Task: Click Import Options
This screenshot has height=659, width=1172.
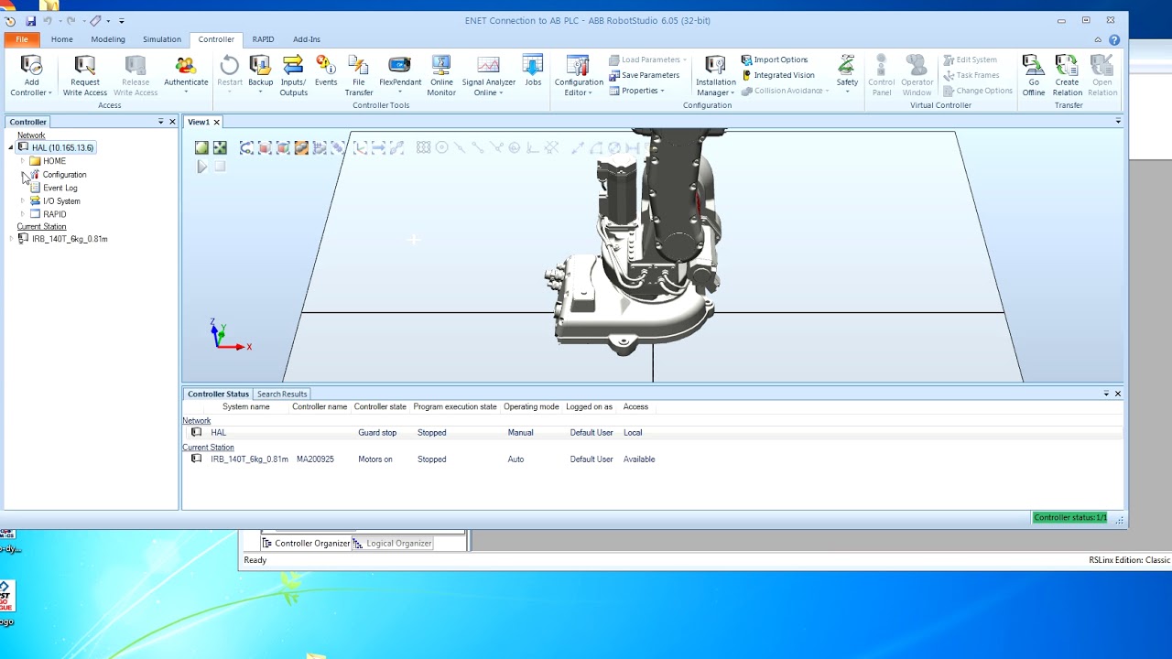Action: pos(775,59)
